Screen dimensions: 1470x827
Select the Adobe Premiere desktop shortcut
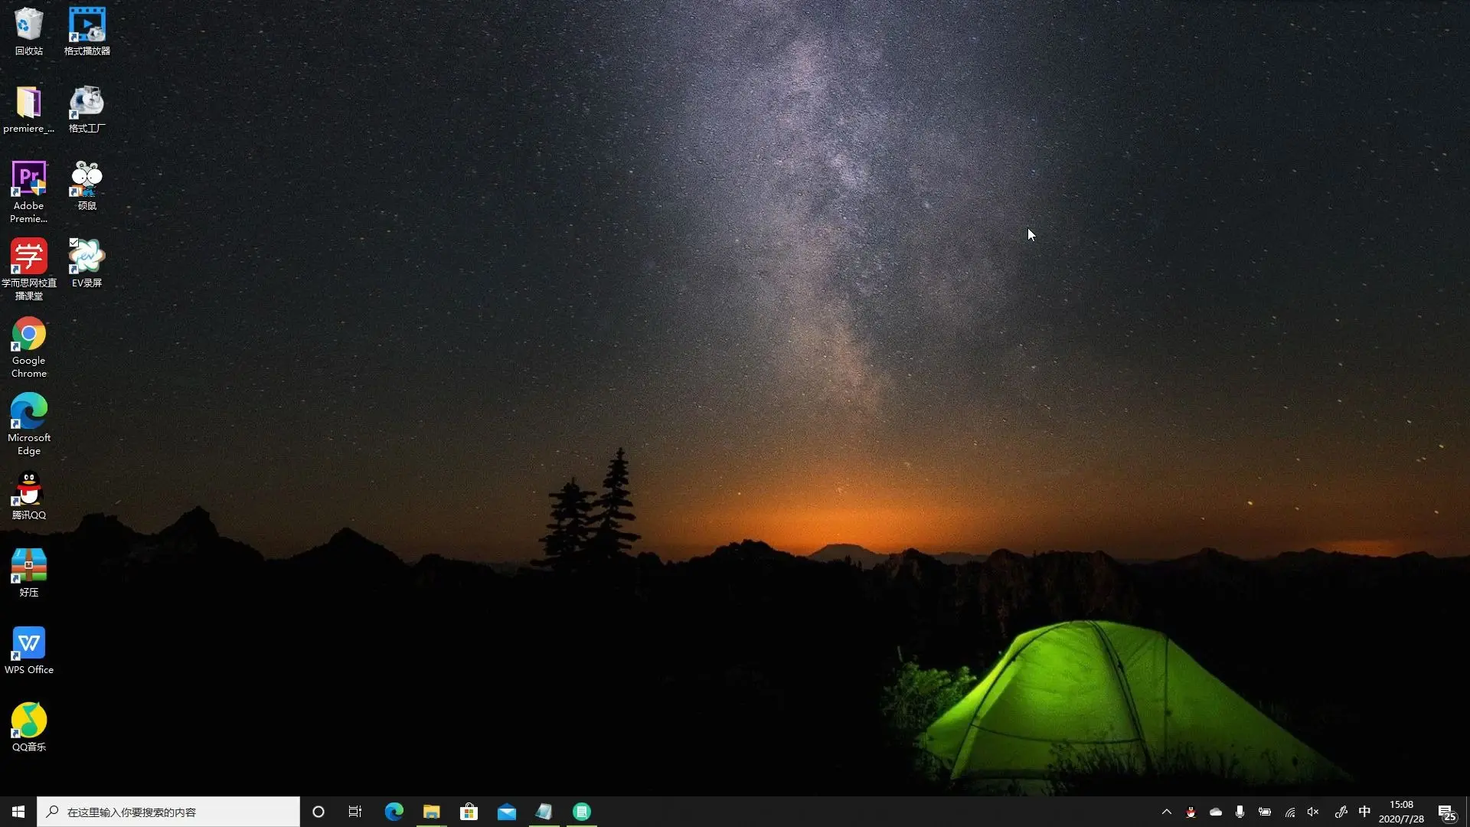[x=28, y=193]
